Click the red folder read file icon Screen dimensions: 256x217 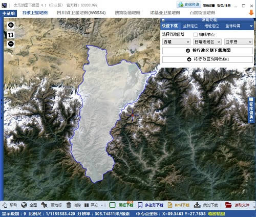coord(228,205)
